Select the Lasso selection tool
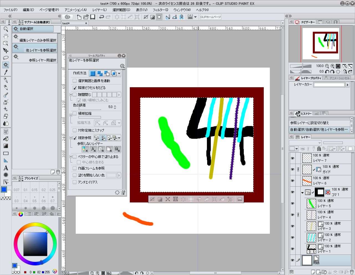This screenshot has width=355, height=275. point(6,58)
